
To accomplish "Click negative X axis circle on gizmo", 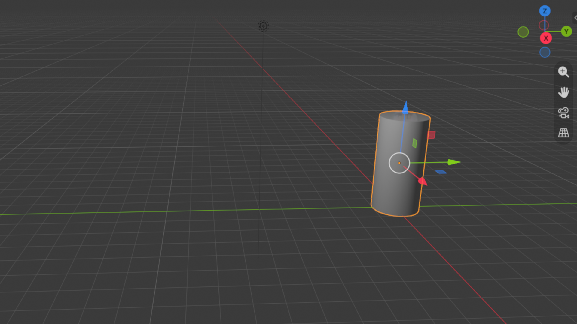I will click(544, 25).
